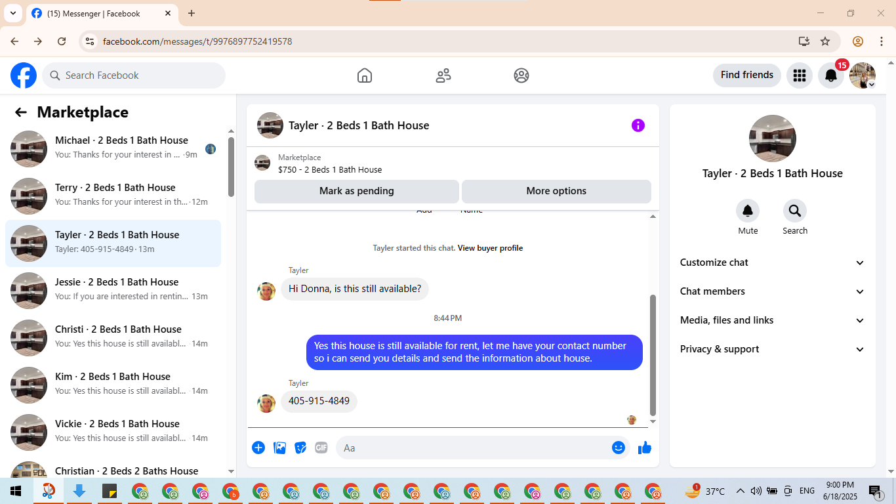Send a thumbs-up like
Viewport: 896px width, 504px height.
[x=645, y=448]
